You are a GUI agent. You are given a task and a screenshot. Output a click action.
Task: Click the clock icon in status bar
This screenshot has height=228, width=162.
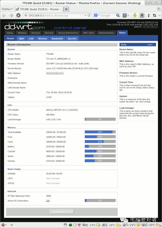tap(75, 225)
